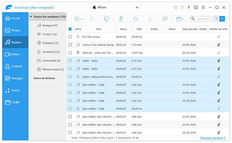Edit info pencil for Alan Walker - Fade 02-28-2019

click(219, 100)
